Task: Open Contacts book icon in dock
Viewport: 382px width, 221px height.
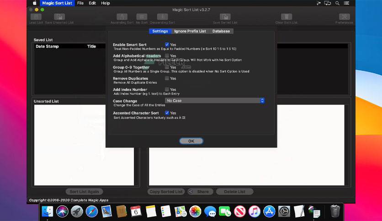Action: point(122,211)
